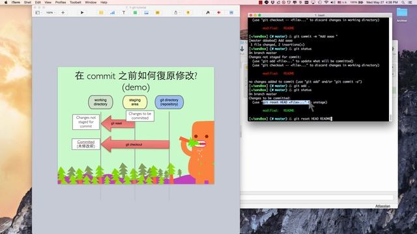Click the volume icon in menu bar
Screen dimensions: 417x234
pos(332,3)
